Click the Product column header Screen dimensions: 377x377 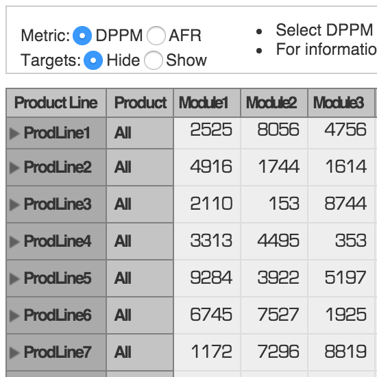click(140, 103)
